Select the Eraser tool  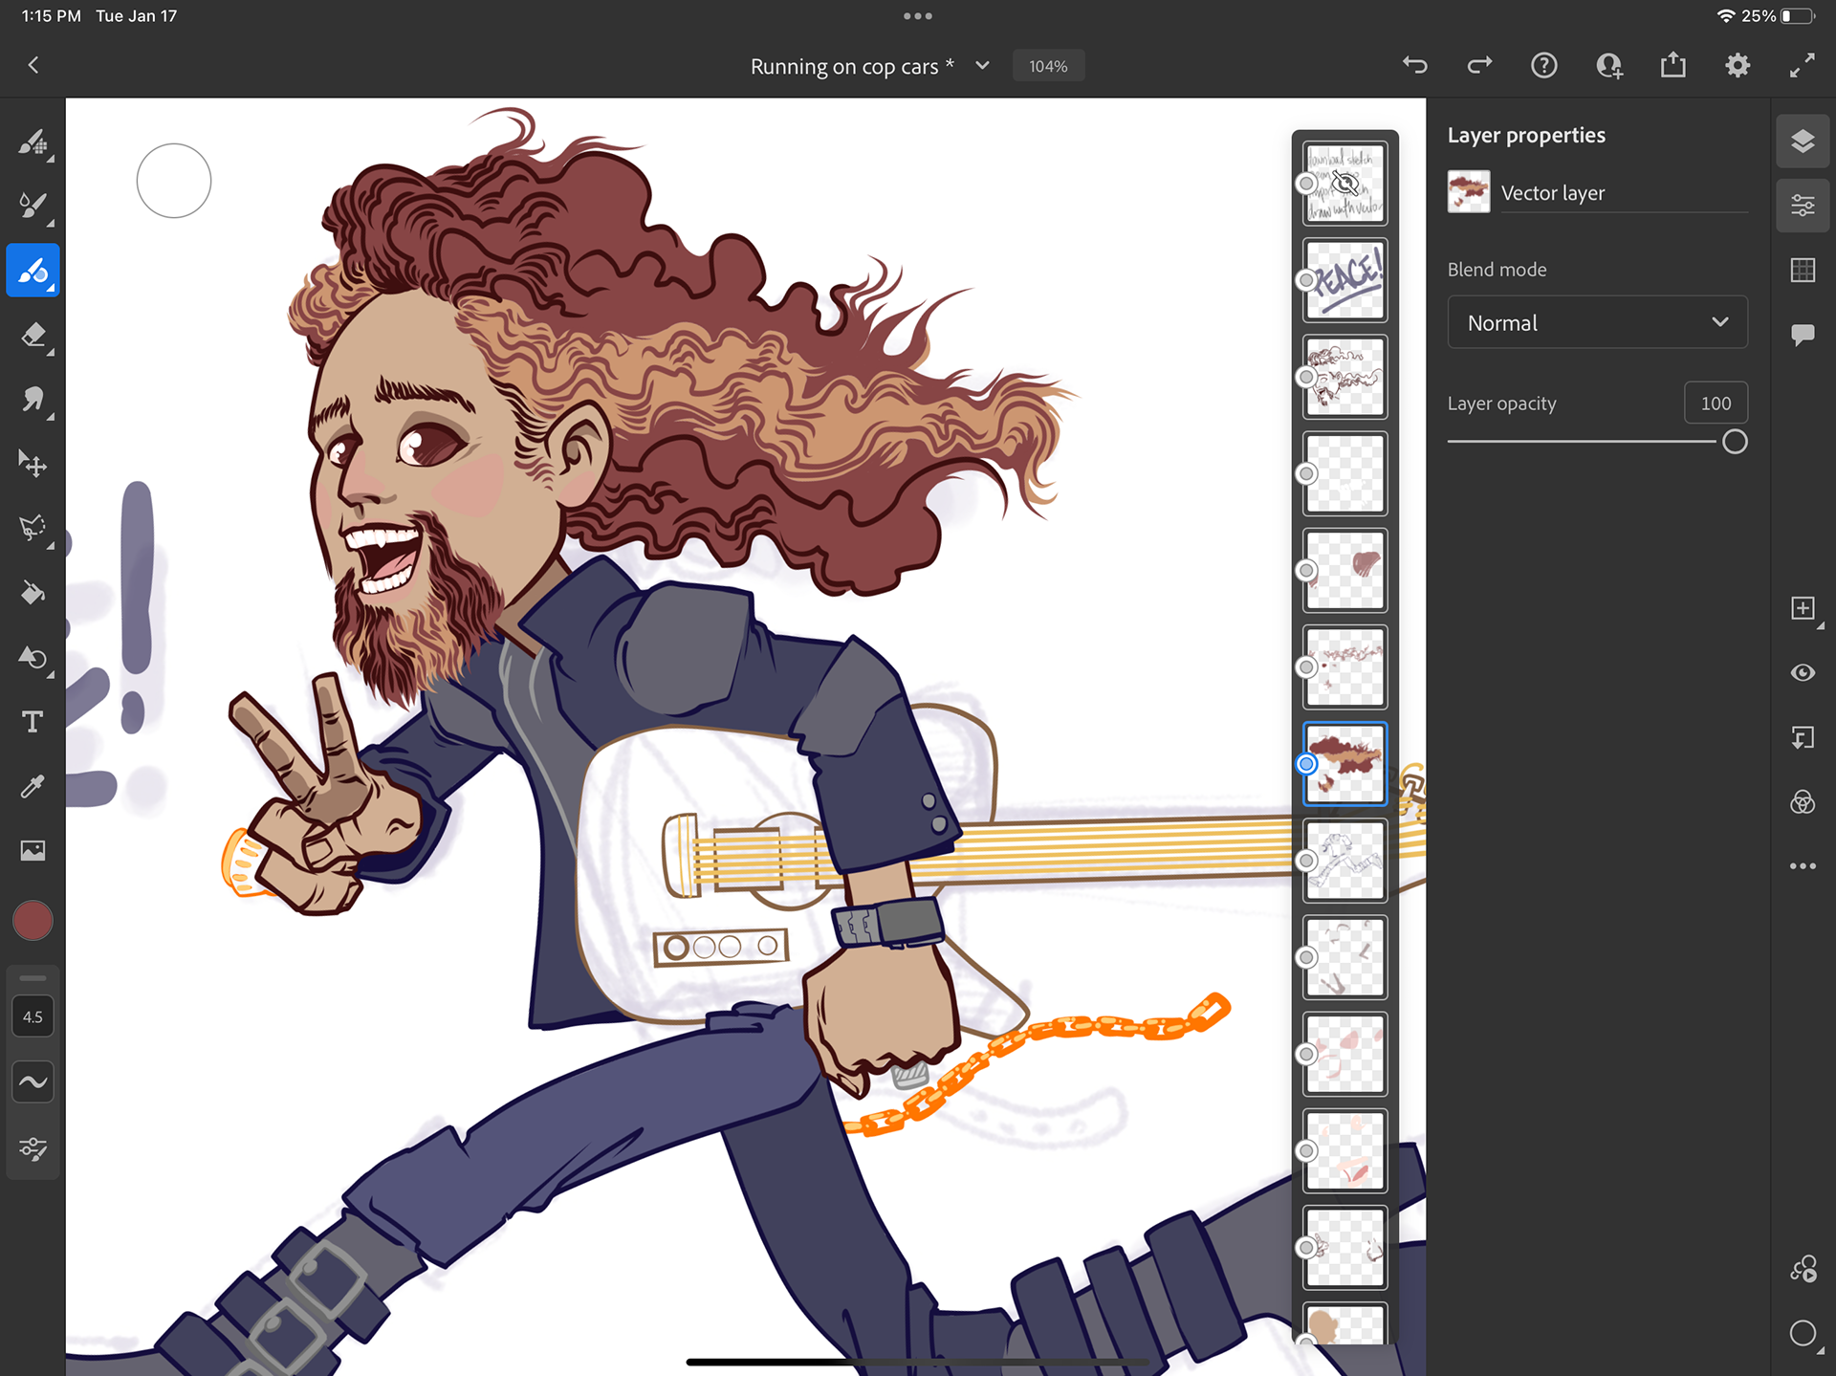coord(33,336)
